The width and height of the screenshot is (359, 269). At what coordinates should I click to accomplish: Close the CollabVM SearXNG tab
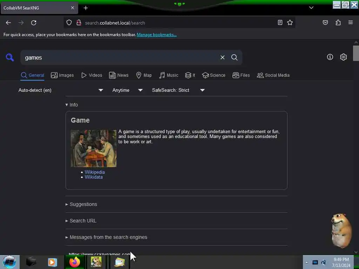[x=72, y=8]
